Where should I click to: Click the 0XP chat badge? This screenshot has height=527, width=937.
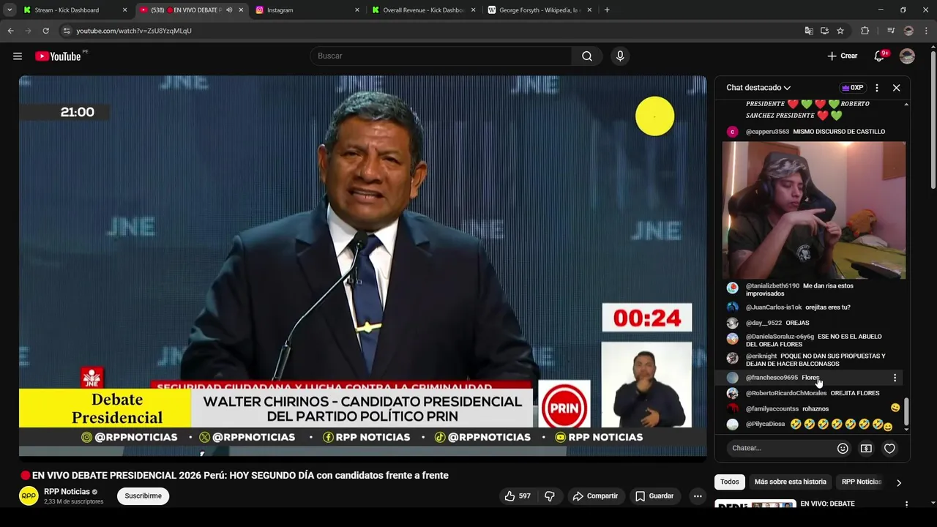point(853,88)
